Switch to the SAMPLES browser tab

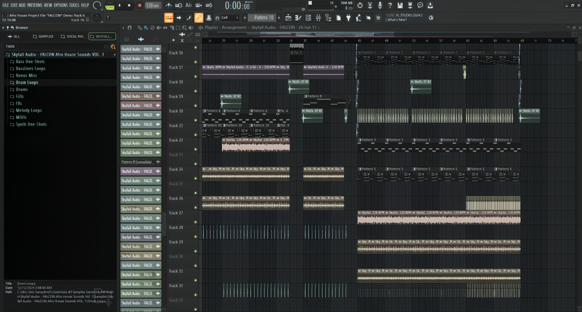pyautogui.click(x=43, y=36)
